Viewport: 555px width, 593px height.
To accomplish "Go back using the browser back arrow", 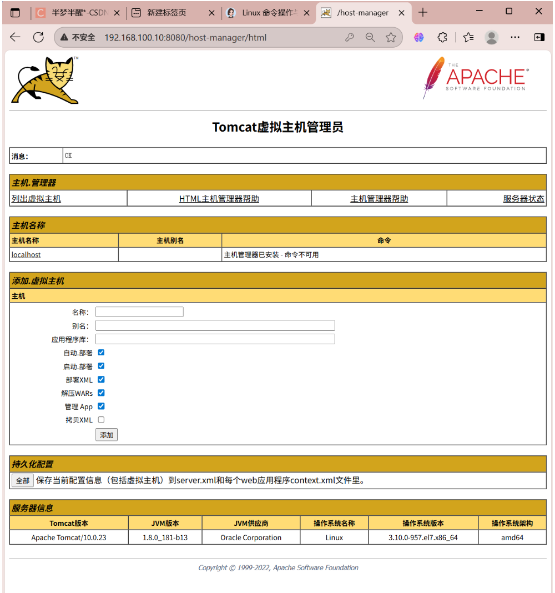I will pyautogui.click(x=15, y=37).
